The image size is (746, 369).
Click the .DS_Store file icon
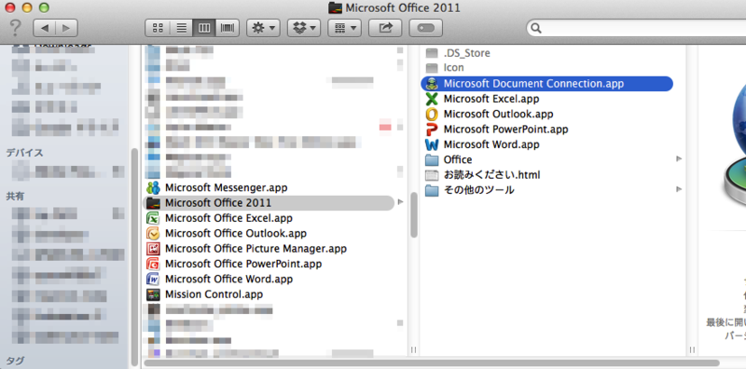point(432,53)
